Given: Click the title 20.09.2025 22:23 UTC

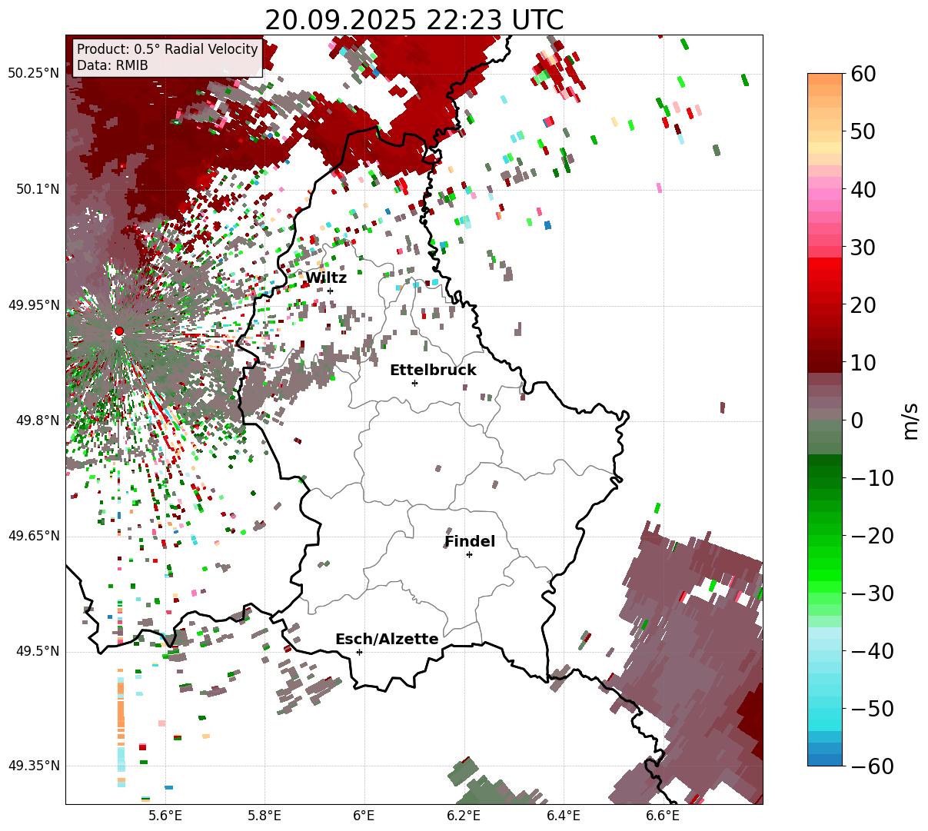Looking at the screenshot, I should (x=414, y=20).
